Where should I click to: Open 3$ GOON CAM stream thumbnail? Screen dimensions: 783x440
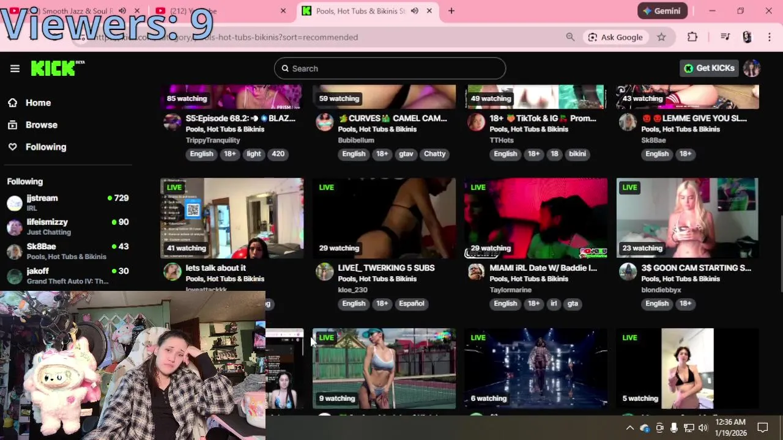pyautogui.click(x=688, y=218)
